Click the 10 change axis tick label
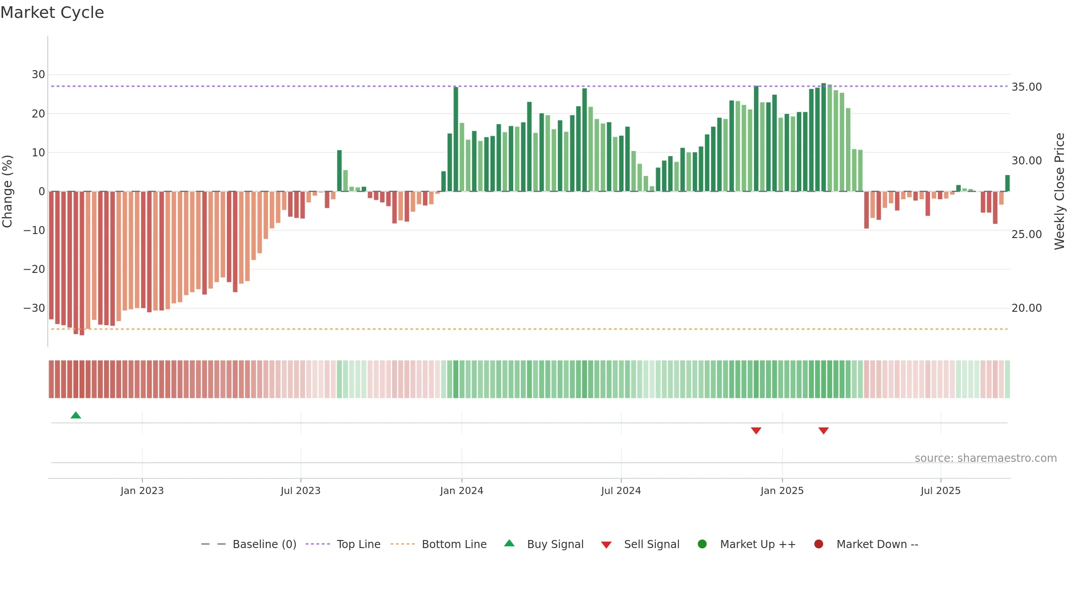The width and height of the screenshot is (1072, 603). tap(38, 152)
